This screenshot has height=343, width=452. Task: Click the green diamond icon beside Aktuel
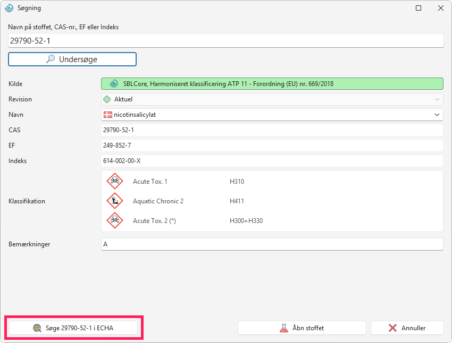click(107, 99)
